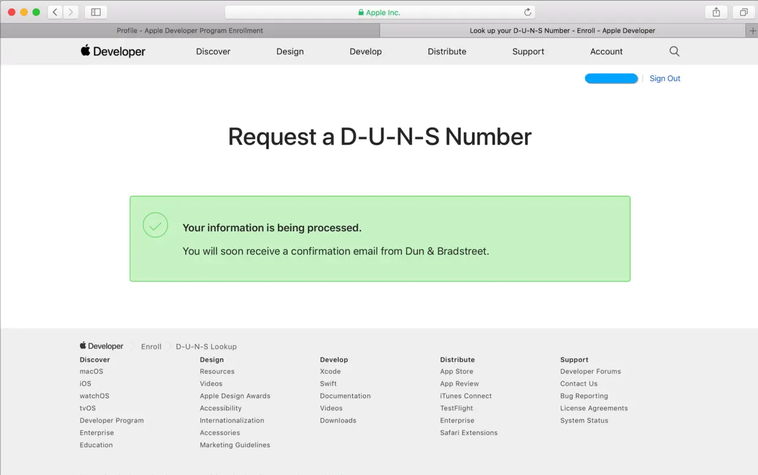The image size is (758, 475).
Task: Open the Share sheet icon
Action: 716,12
